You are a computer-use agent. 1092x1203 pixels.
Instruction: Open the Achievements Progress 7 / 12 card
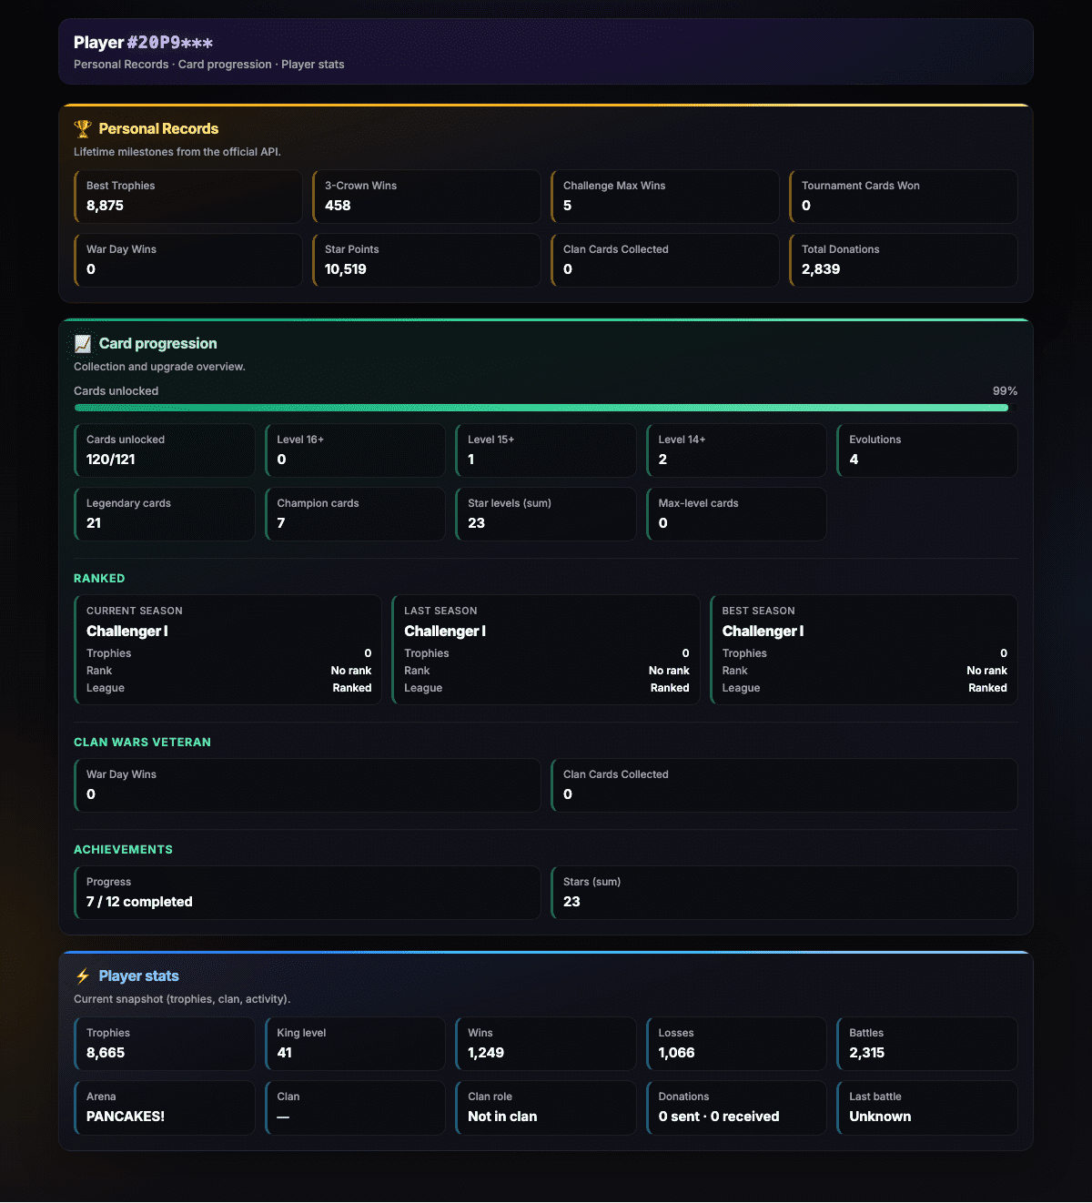[x=308, y=893]
